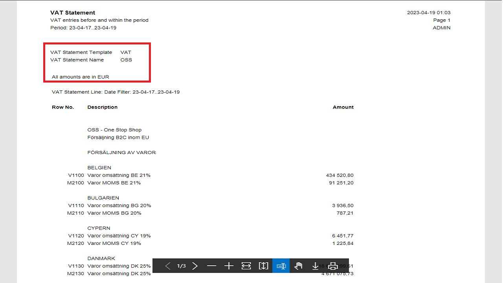Toggle the text selection tool
The height and width of the screenshot is (283, 503).
point(281,266)
